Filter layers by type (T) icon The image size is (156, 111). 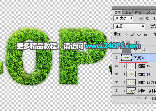(154, 18)
